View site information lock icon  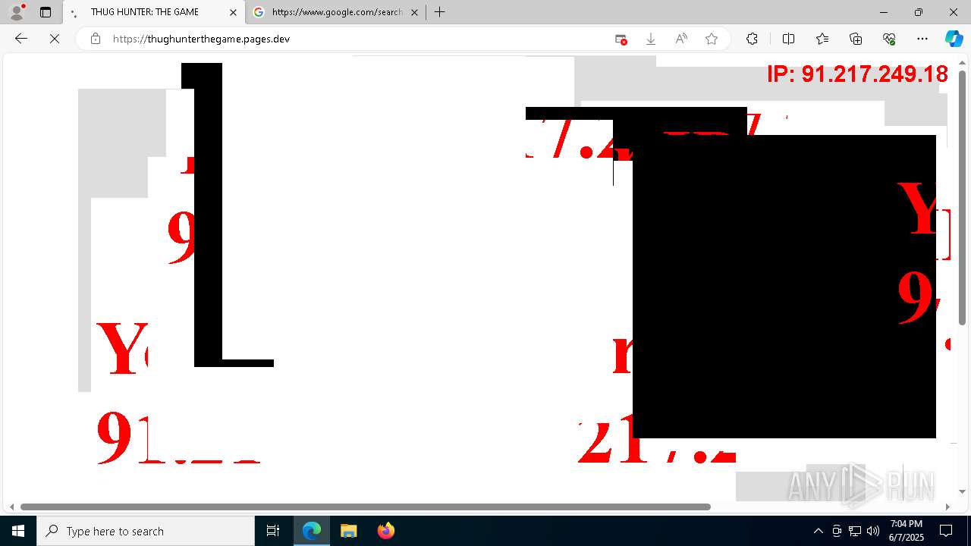tap(95, 39)
